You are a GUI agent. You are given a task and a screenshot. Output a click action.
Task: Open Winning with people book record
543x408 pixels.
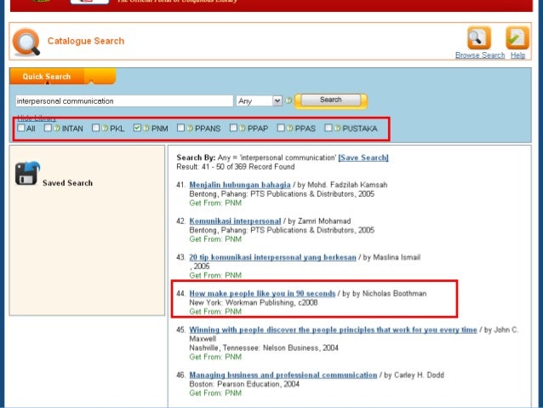(x=333, y=330)
